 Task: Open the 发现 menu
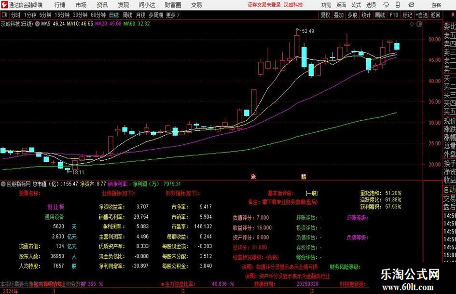[x=124, y=5]
